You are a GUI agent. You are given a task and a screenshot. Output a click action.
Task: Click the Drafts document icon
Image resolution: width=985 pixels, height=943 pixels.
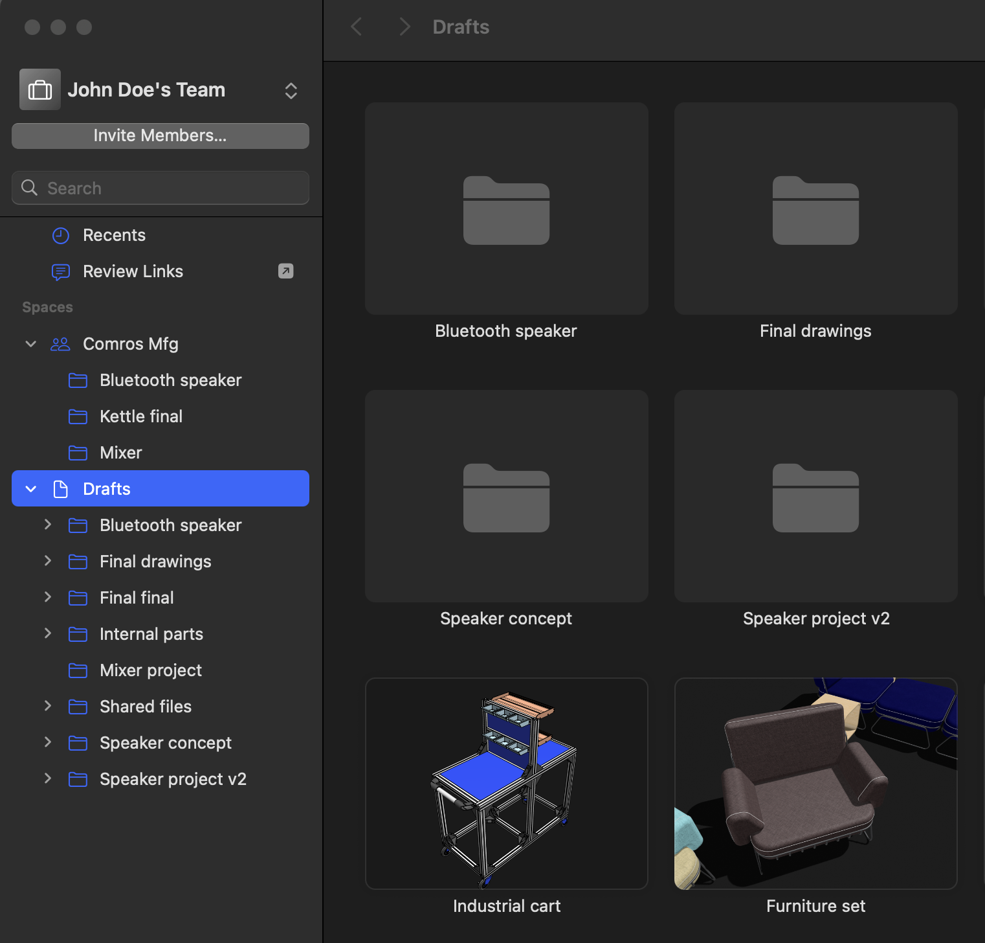[x=60, y=489]
